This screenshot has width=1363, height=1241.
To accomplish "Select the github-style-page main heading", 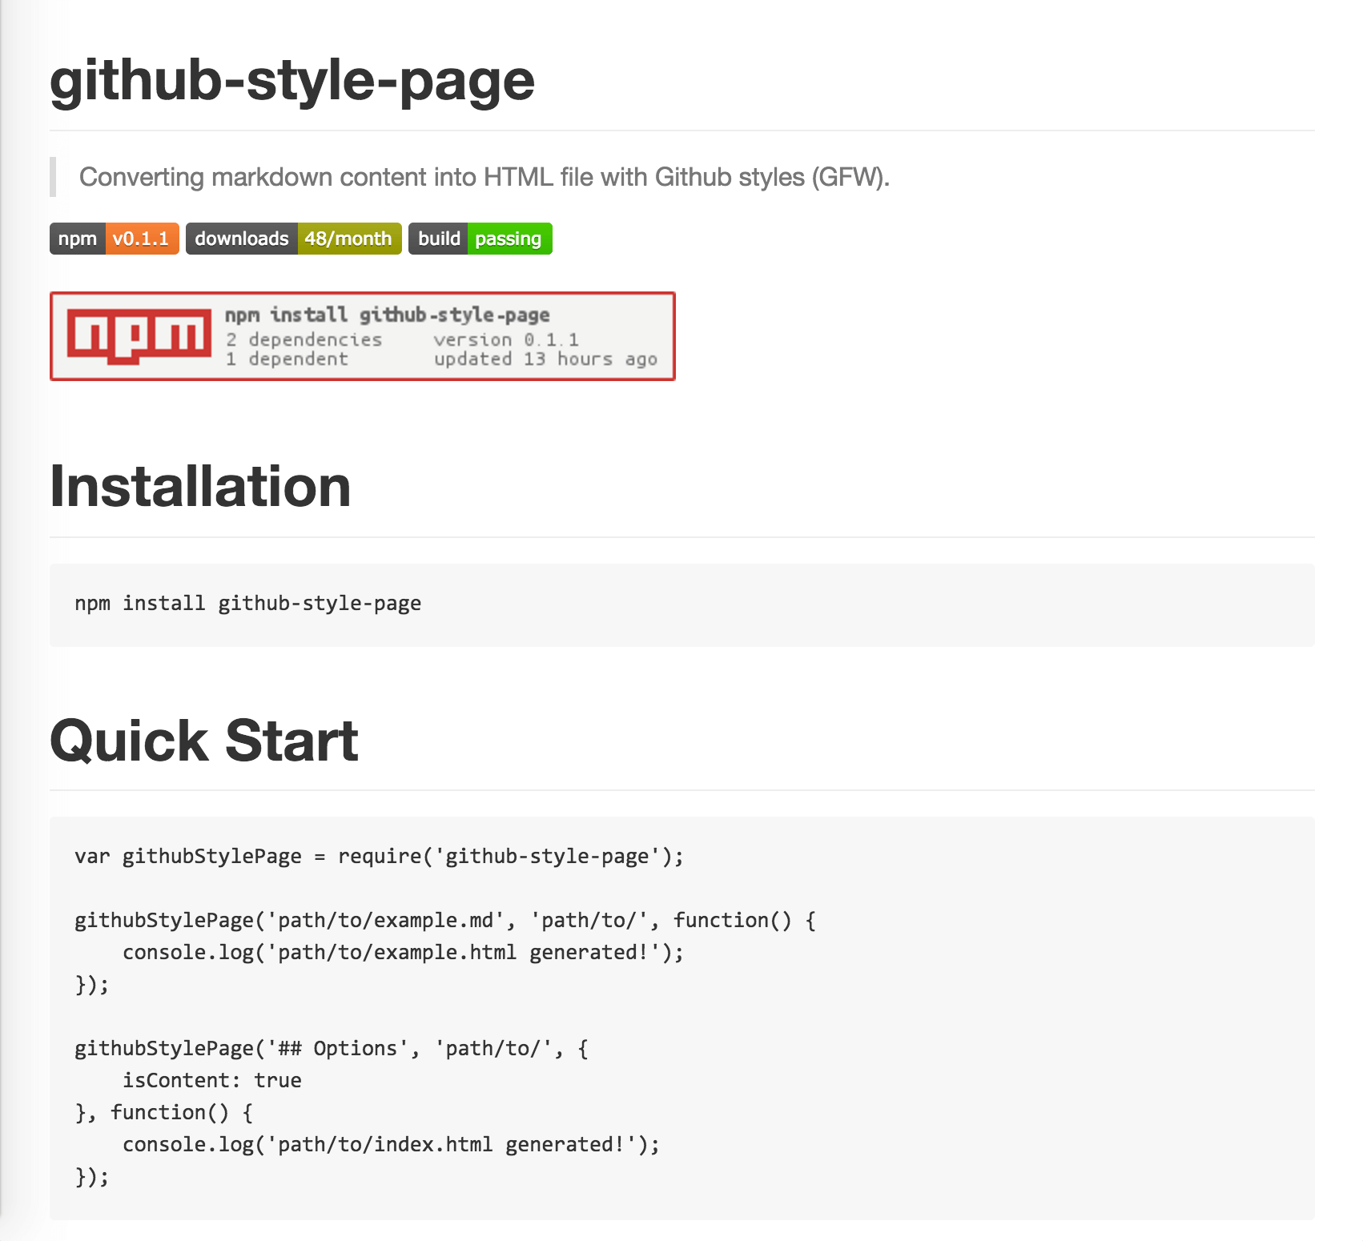I will [x=292, y=80].
